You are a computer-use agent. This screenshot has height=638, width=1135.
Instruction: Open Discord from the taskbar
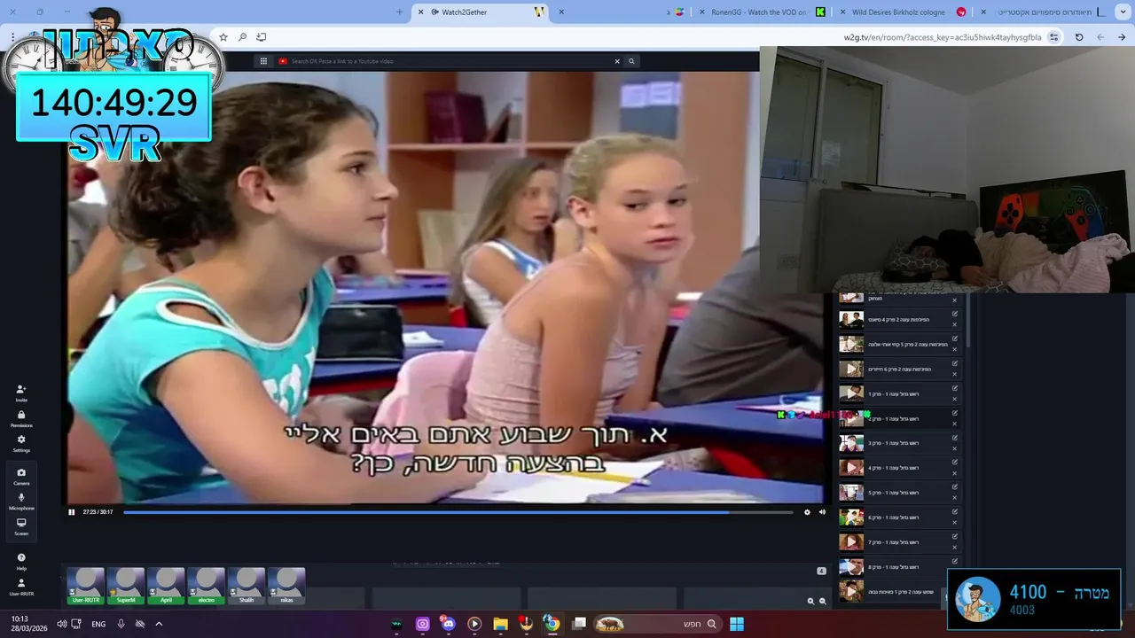tap(448, 624)
